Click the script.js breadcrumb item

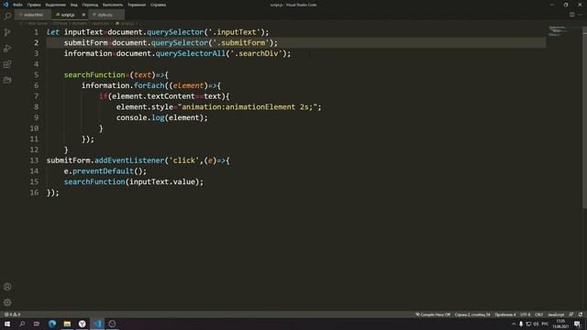click(x=127, y=23)
